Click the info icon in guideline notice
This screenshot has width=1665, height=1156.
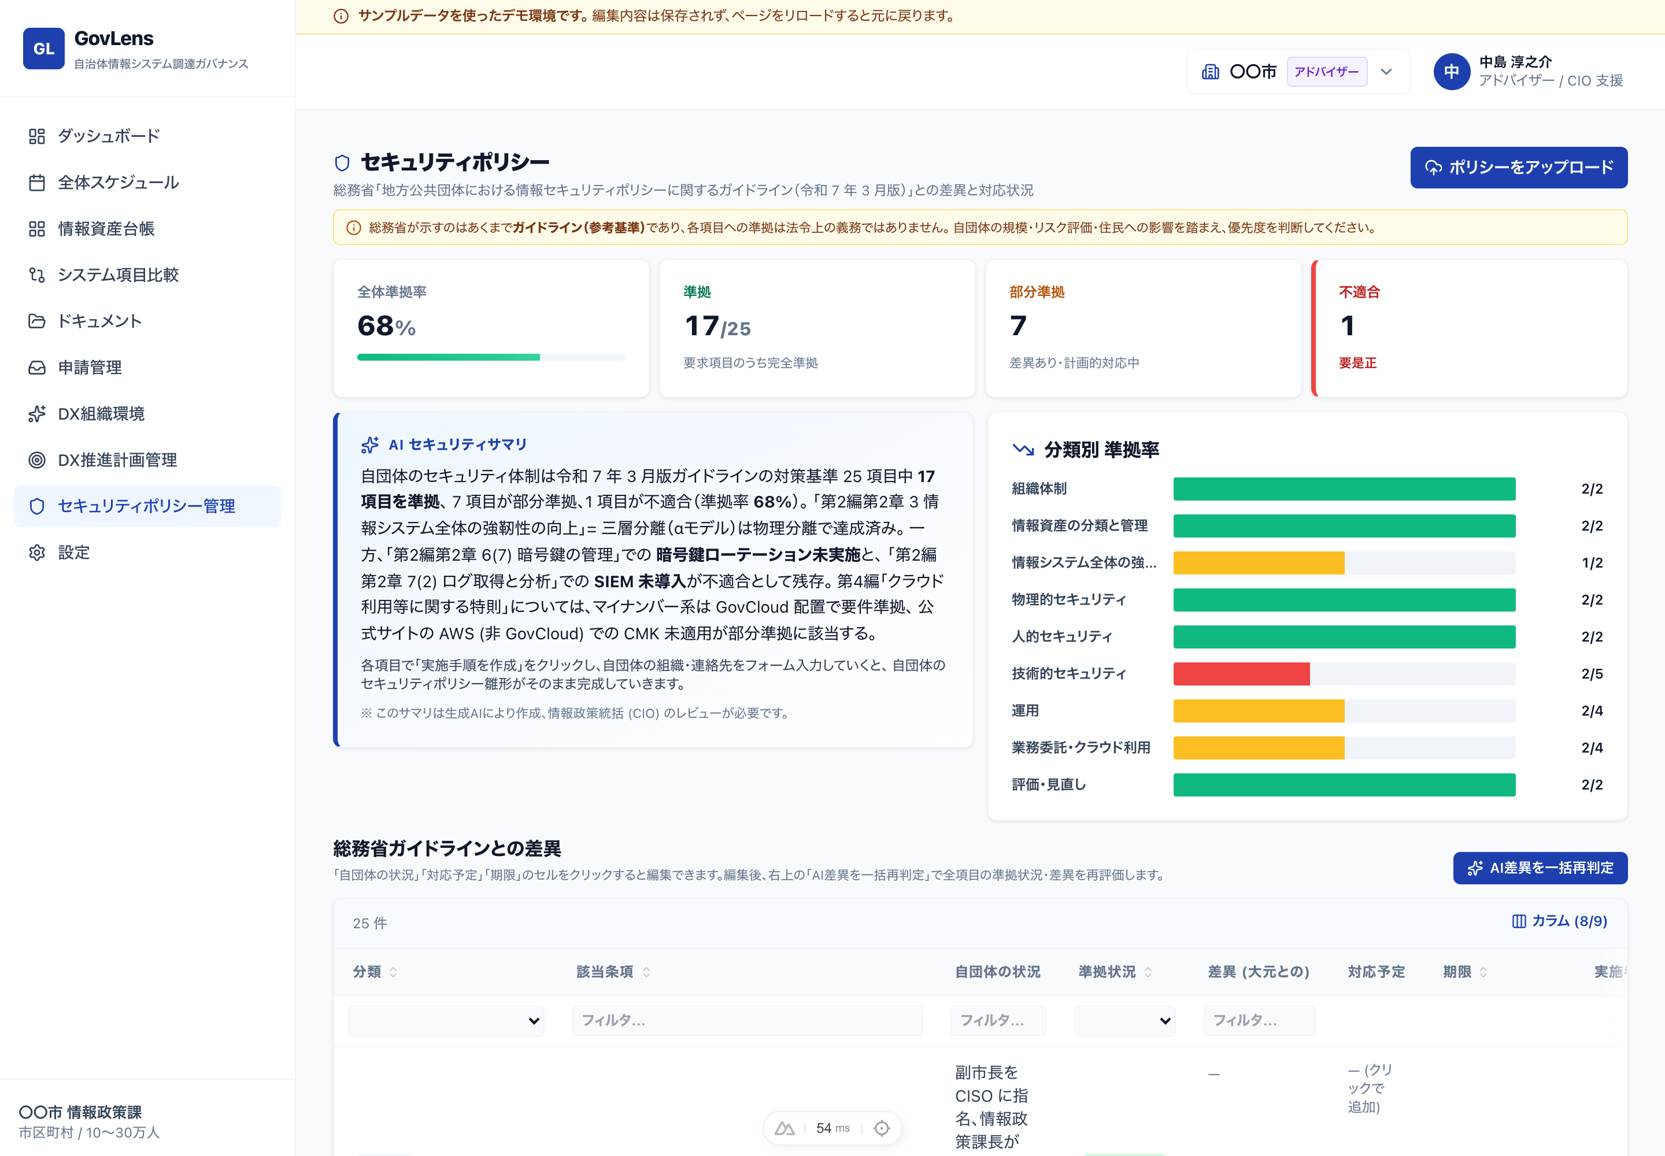(354, 228)
